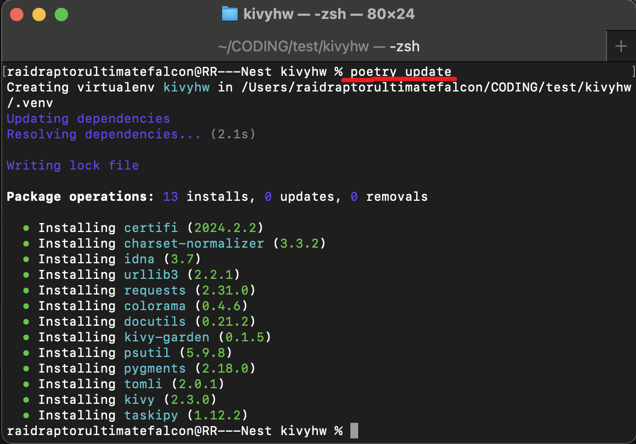Click the taskipy version '1.12.2'

pos(218,415)
